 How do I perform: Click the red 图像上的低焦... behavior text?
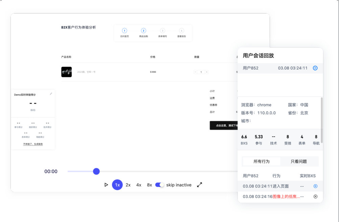(286, 197)
